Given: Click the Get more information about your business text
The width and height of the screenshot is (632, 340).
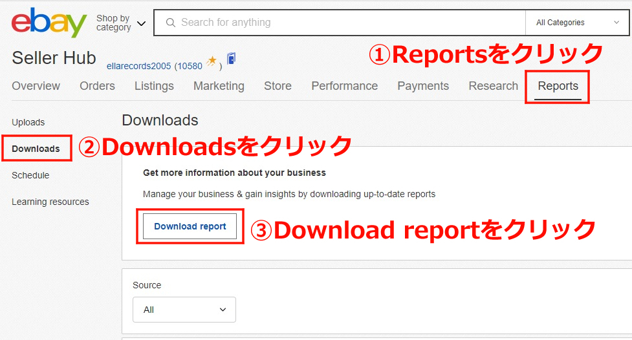Looking at the screenshot, I should tap(234, 173).
